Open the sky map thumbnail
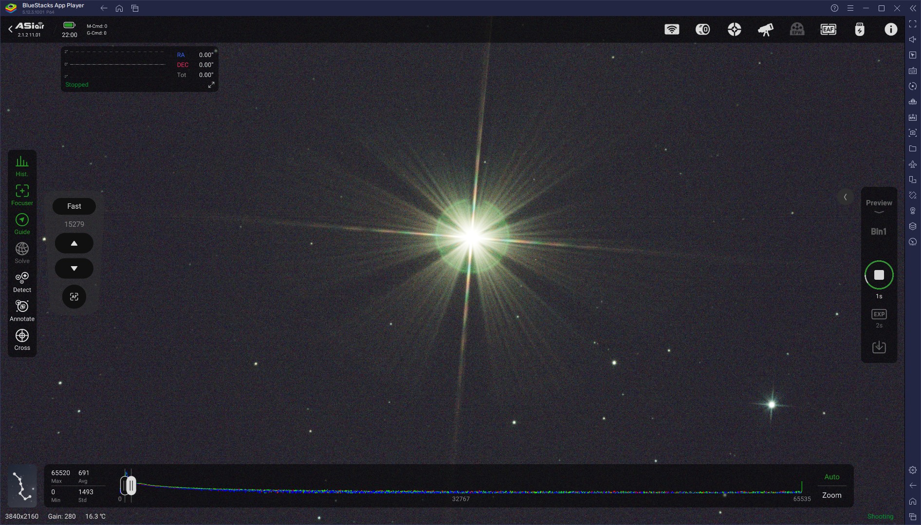The height and width of the screenshot is (525, 921). pyautogui.click(x=22, y=486)
